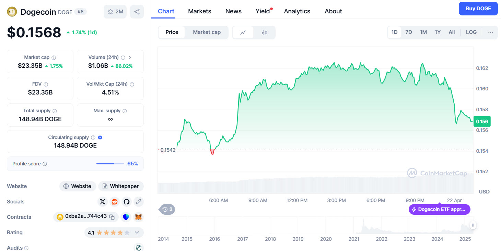Show Volume (24h) info icon
This screenshot has width=501, height=251.
point(123,58)
